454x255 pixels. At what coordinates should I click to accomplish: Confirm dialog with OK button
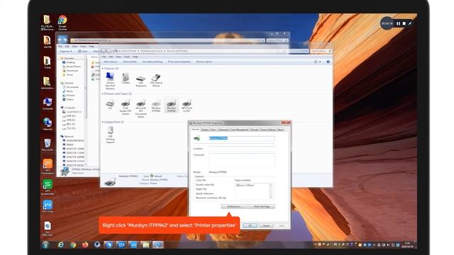250,225
